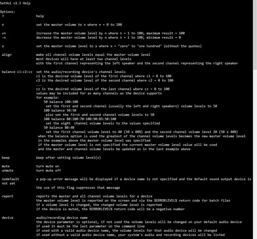The width and height of the screenshot is (257, 239).
Task: Click 'if used without a valid audio device name'
Action: [x=130, y=235]
